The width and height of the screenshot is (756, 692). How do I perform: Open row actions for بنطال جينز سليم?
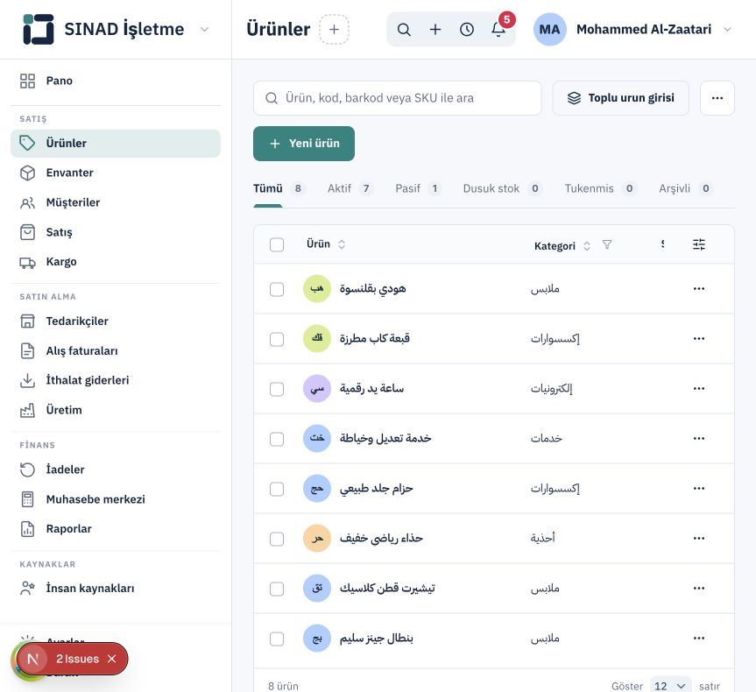point(699,638)
